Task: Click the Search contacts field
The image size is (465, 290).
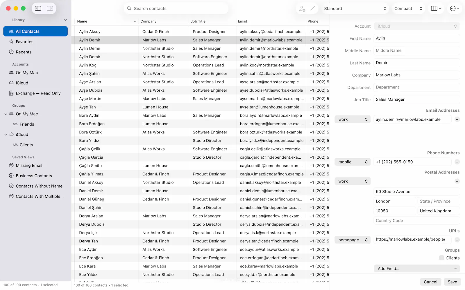Action: pos(176,8)
